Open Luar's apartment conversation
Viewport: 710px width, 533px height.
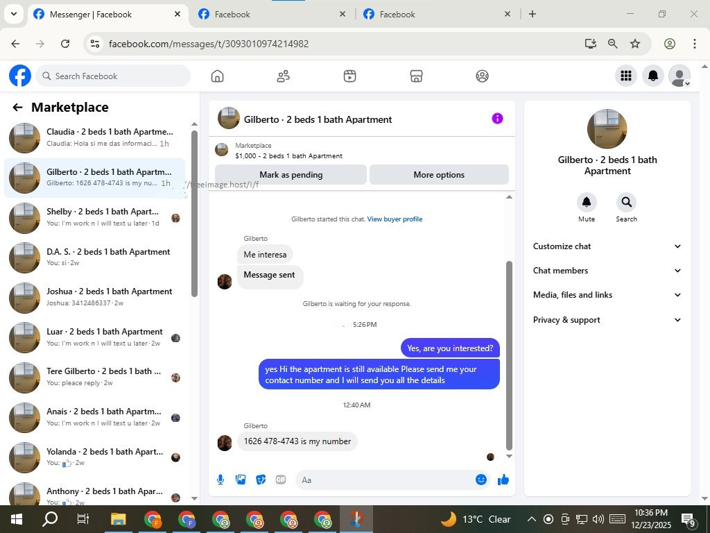click(94, 337)
